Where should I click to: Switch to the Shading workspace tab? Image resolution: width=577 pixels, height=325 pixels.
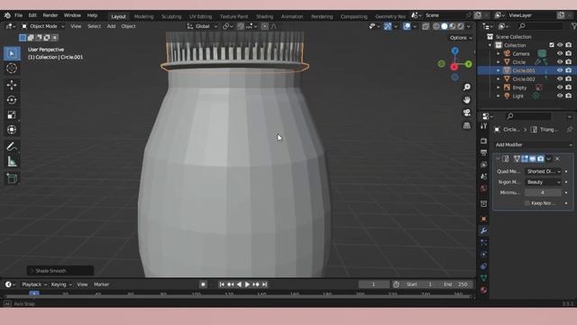pyautogui.click(x=264, y=16)
